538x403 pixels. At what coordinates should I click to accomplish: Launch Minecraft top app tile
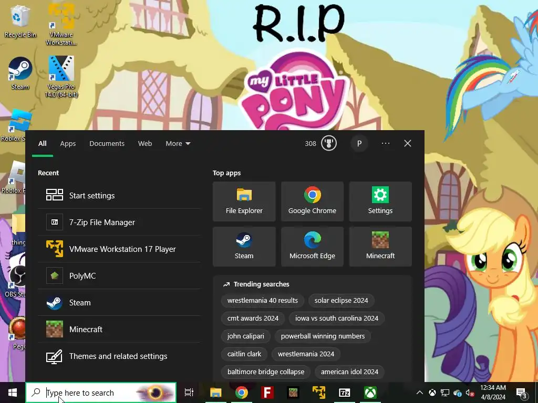380,247
